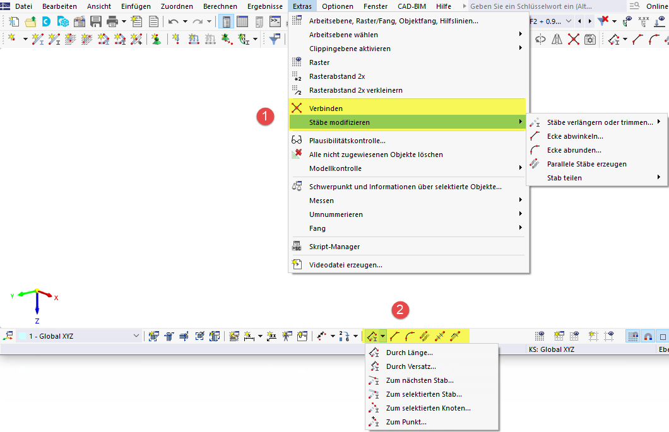Click the clear filter funnel with red X
The image size is (669, 432).
603,21
